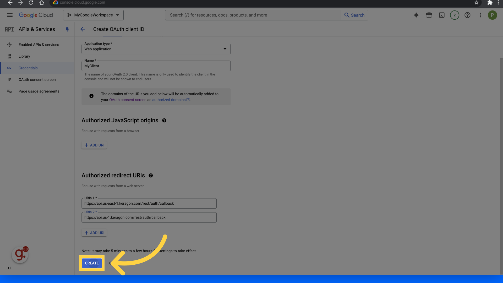Open Enabled APIs & services
The width and height of the screenshot is (503, 283).
point(39,45)
